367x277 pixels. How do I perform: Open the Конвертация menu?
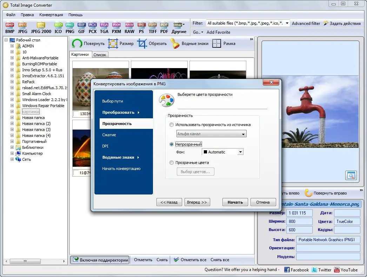click(51, 15)
